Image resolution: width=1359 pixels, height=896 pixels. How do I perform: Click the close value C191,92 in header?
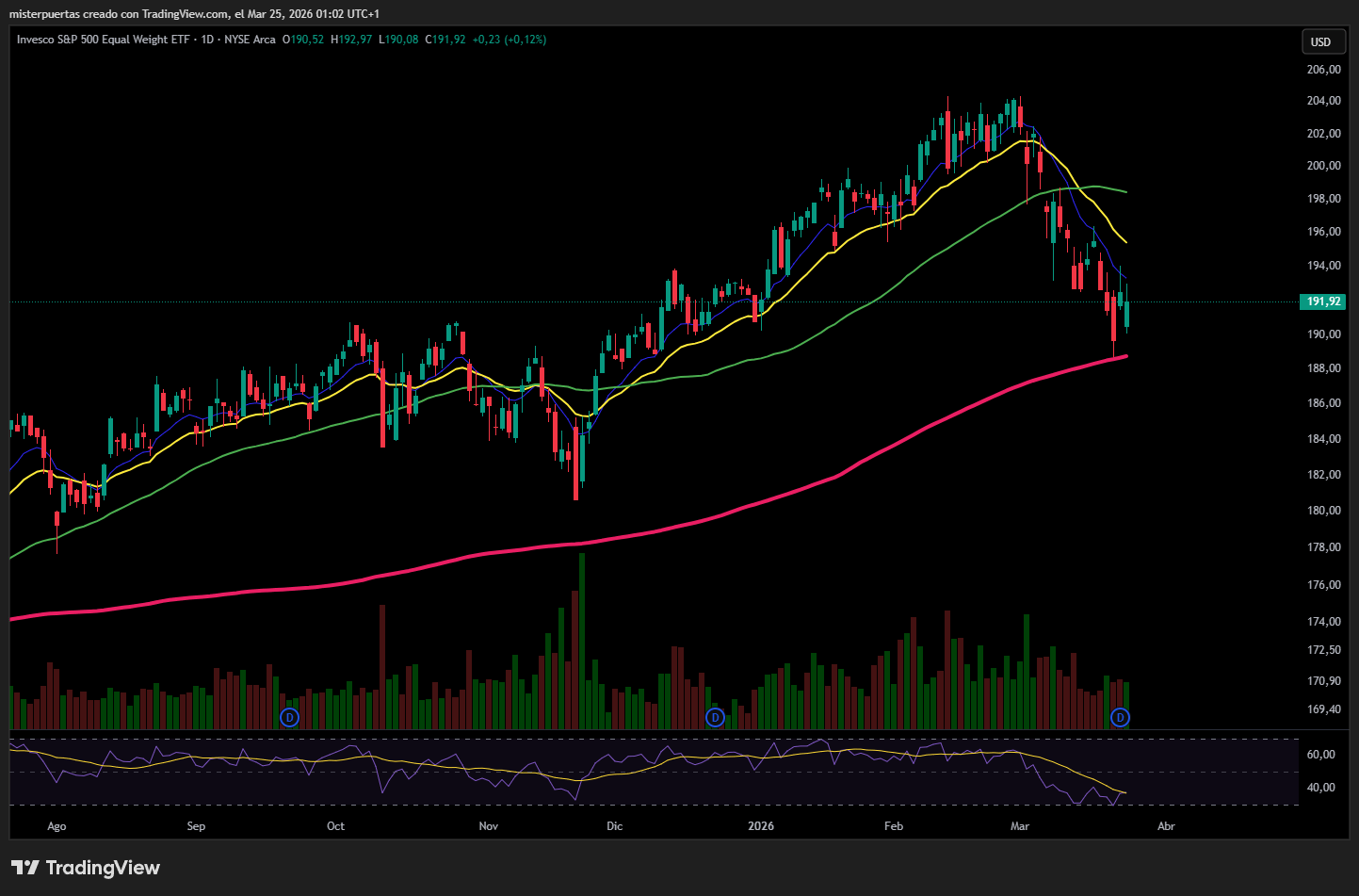(x=445, y=40)
